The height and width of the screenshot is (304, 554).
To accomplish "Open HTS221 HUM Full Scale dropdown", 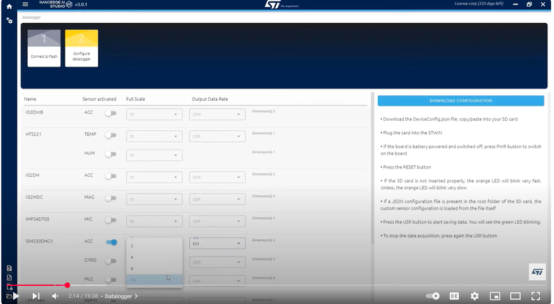I will pyautogui.click(x=154, y=155).
